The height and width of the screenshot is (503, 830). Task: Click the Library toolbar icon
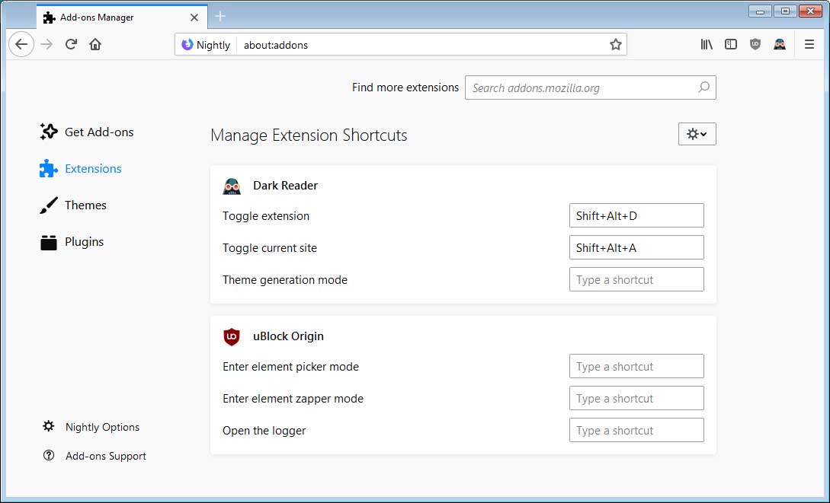[x=706, y=44]
